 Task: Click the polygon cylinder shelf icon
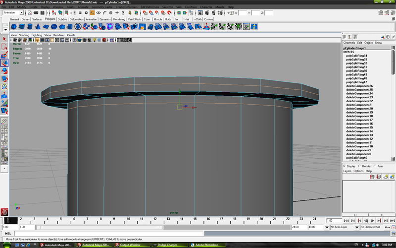pyautogui.click(x=30, y=26)
